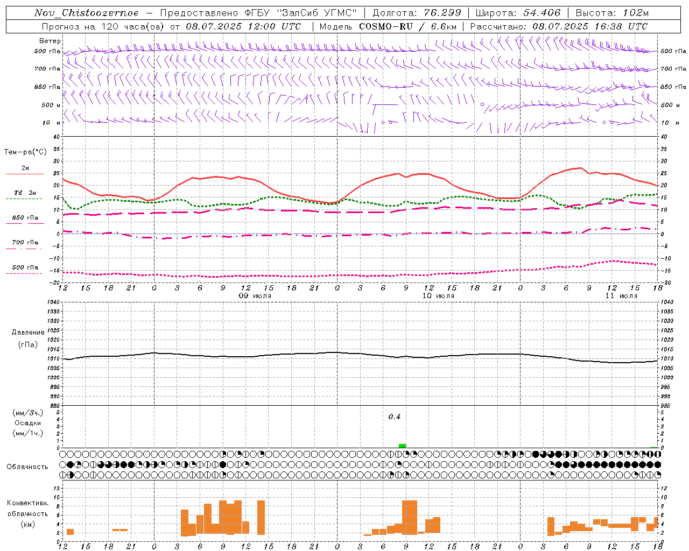Click the left 10 м wind level label
The image size is (689, 551).
52,123
